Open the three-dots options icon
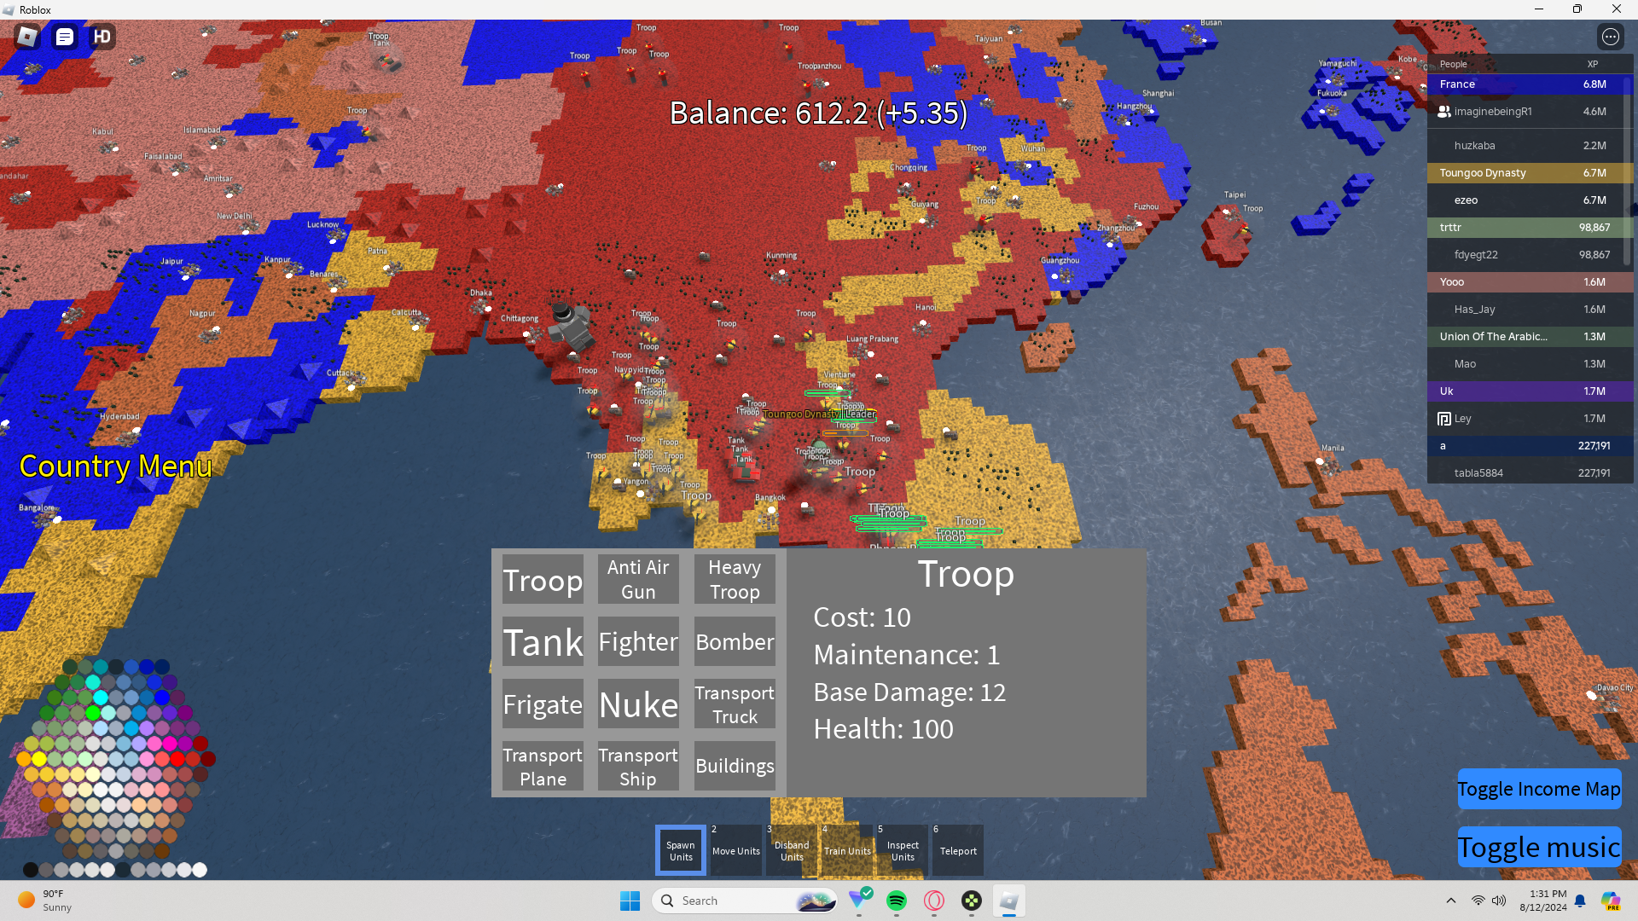 [x=1610, y=37]
